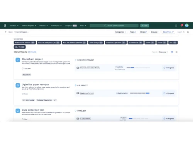Click the platform logo in the top bar
The image size is (193, 144).
click(5, 25)
